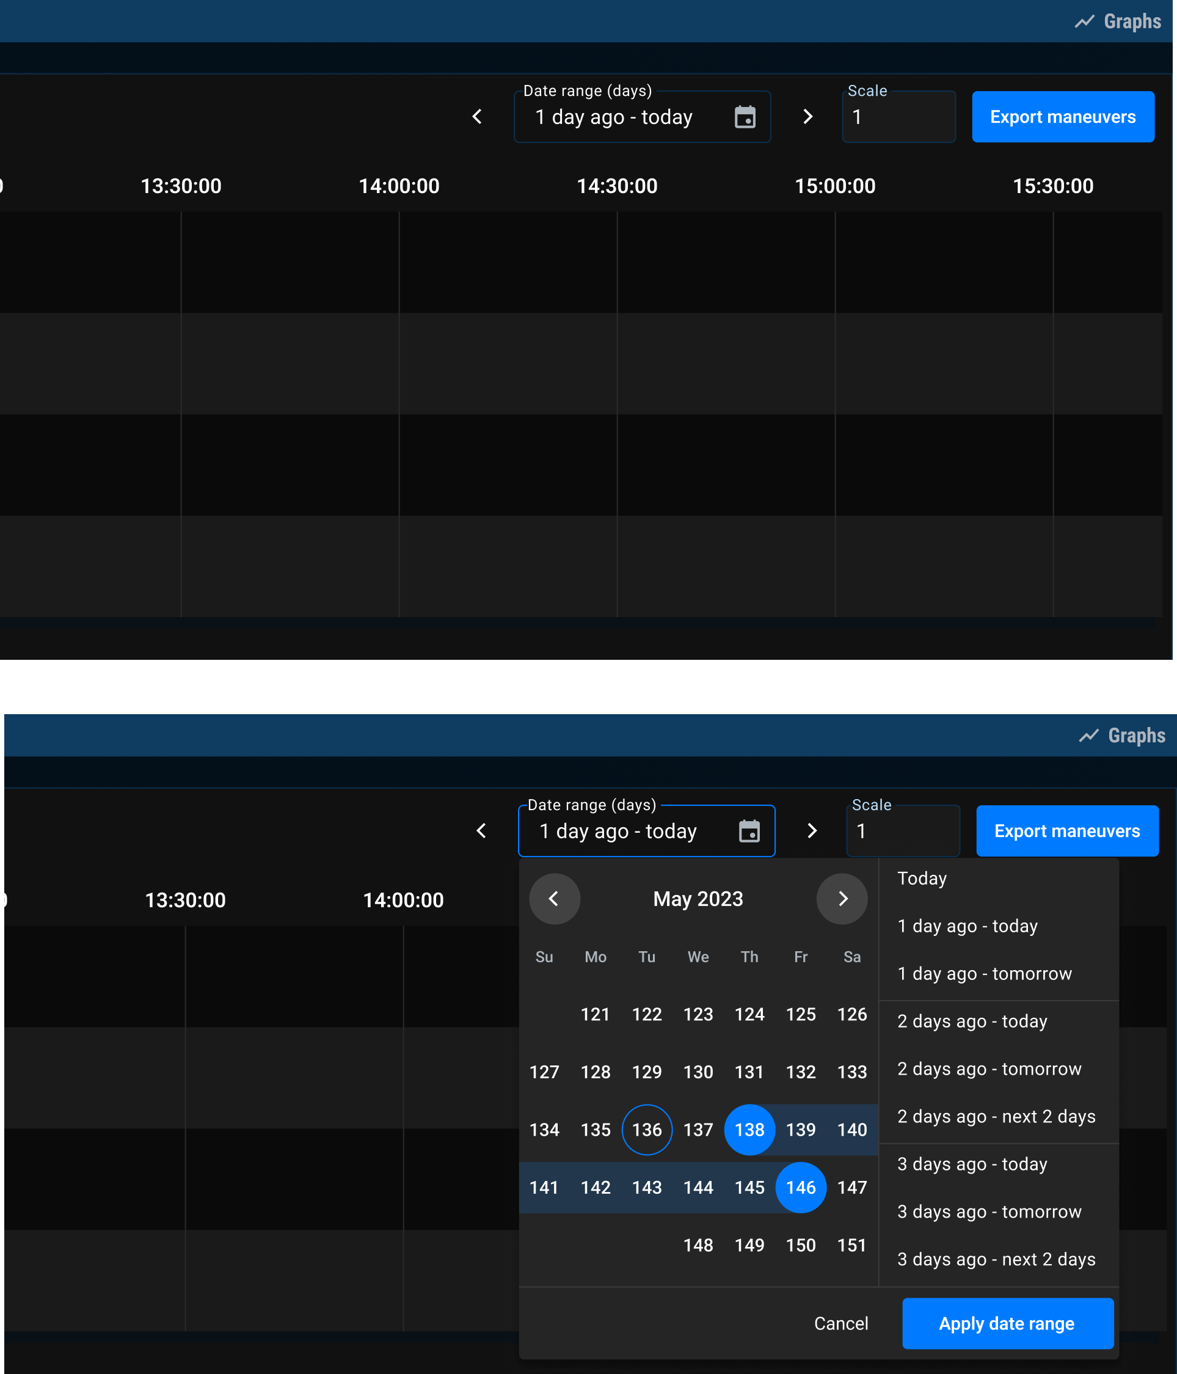
Task: Navigate back with the left chevron beside date range
Action: (x=477, y=117)
